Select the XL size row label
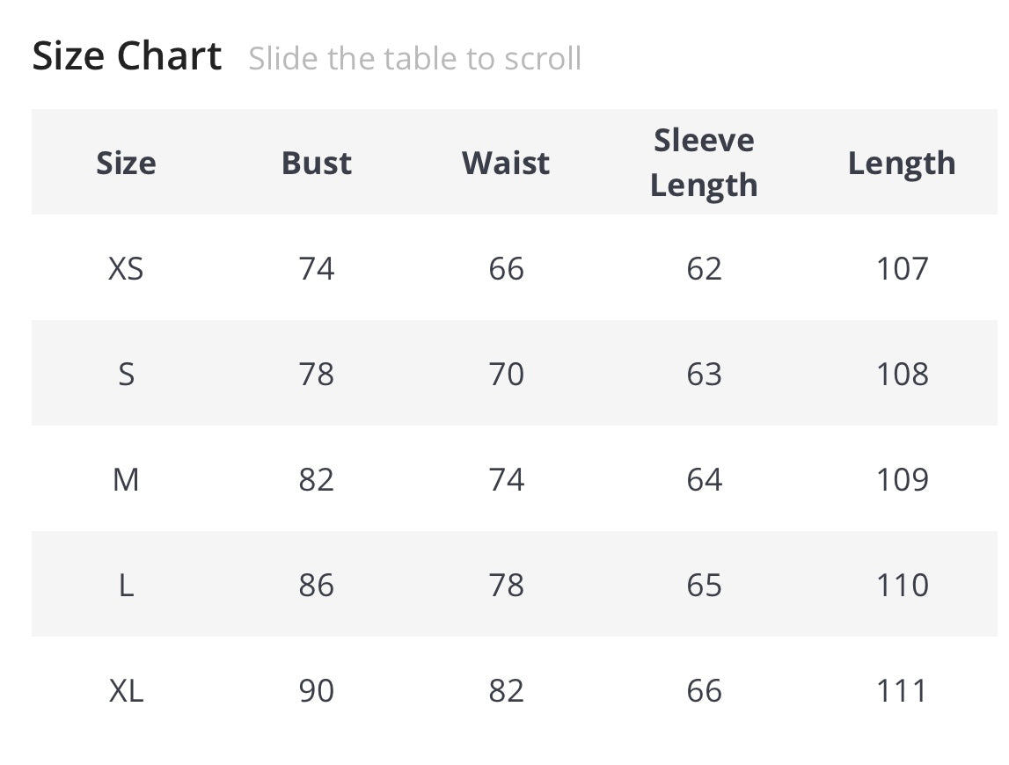Screen dimensions: 1009x765 tap(126, 690)
